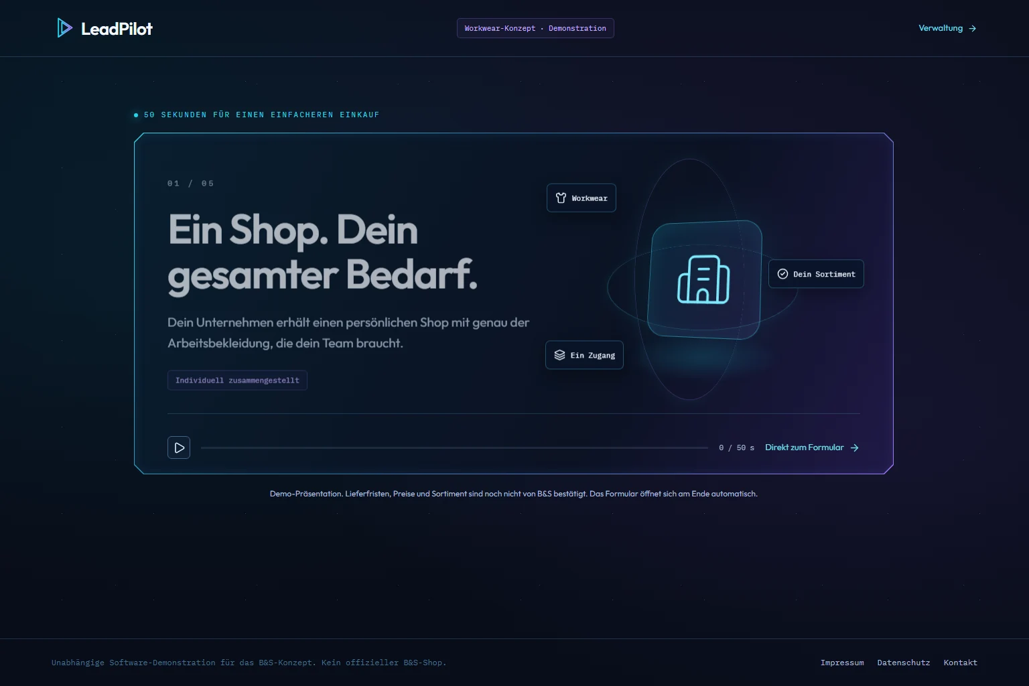Click the building icon in the center tile
This screenshot has width=1029, height=686.
703,279
